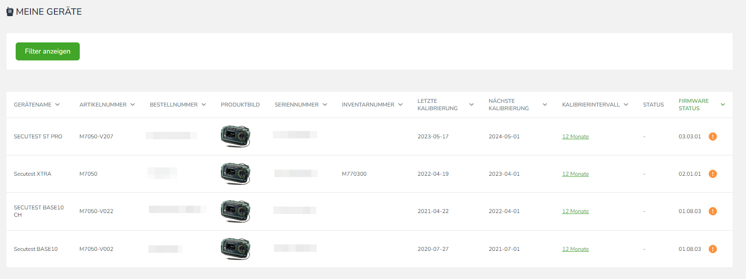746x279 pixels.
Task: Open product image of Secutest BASE10
Action: (236, 249)
